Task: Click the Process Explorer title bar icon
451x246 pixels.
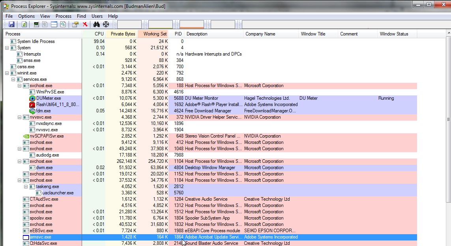Action: tap(6, 6)
